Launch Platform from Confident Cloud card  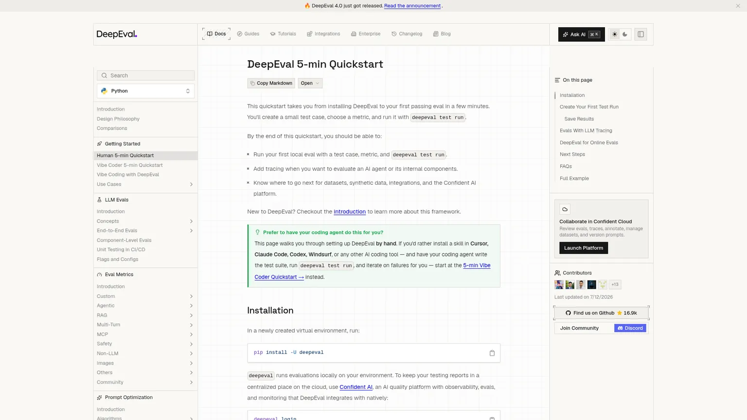point(584,248)
